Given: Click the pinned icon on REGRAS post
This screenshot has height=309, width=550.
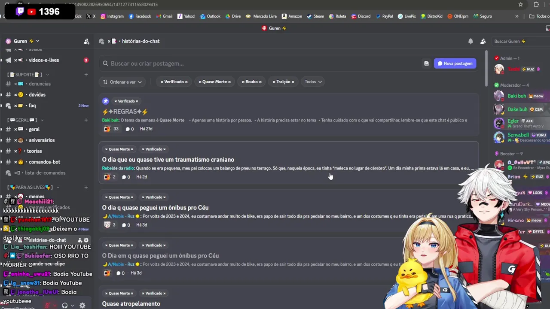Looking at the screenshot, I should 106,101.
